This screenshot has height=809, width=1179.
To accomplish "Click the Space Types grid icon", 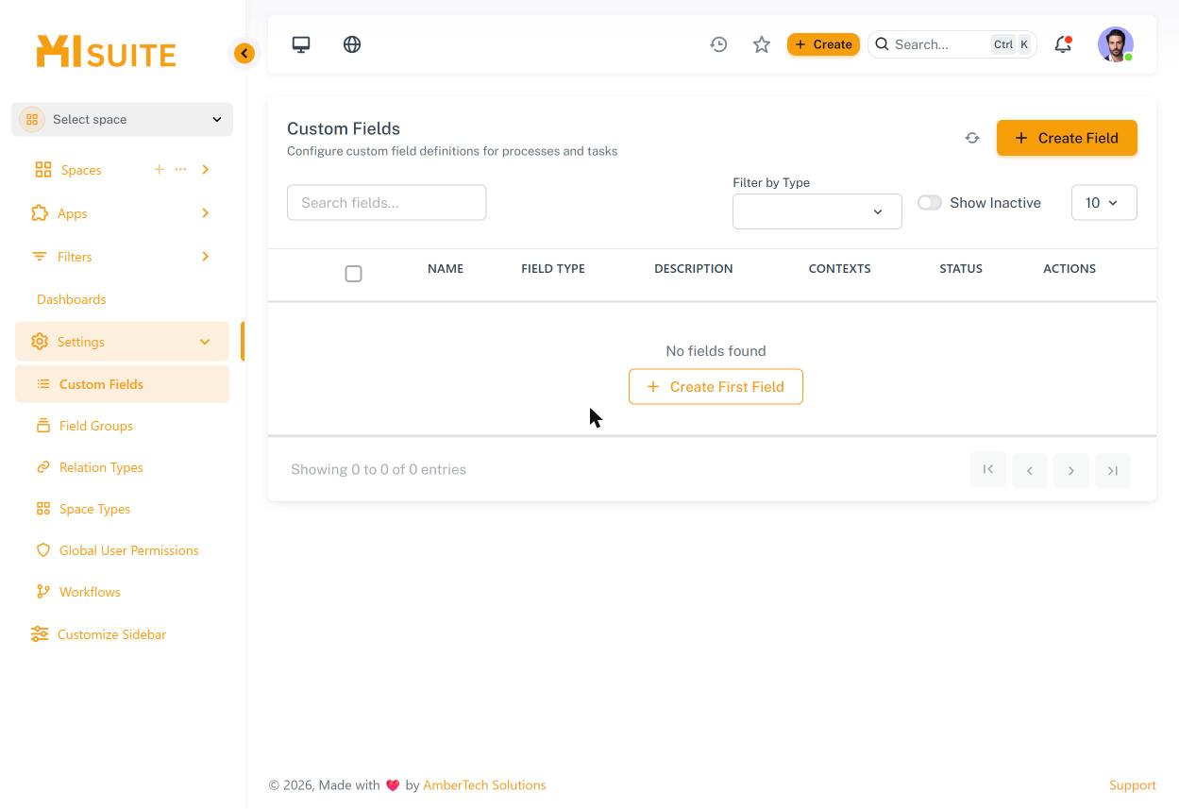I will click(x=43, y=509).
